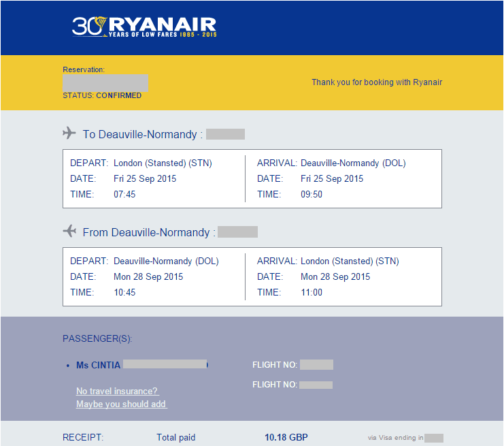504x446 pixels.
Task: Click the outbound airplane icon beside To Deauville-Normandy
Action: pyautogui.click(x=69, y=133)
